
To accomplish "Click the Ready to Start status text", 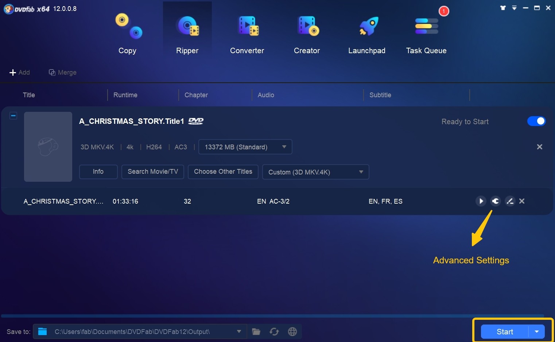I will click(465, 122).
